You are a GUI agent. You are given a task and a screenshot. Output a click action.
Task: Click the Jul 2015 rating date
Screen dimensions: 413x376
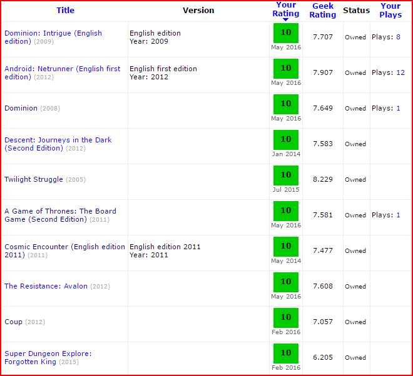(286, 190)
